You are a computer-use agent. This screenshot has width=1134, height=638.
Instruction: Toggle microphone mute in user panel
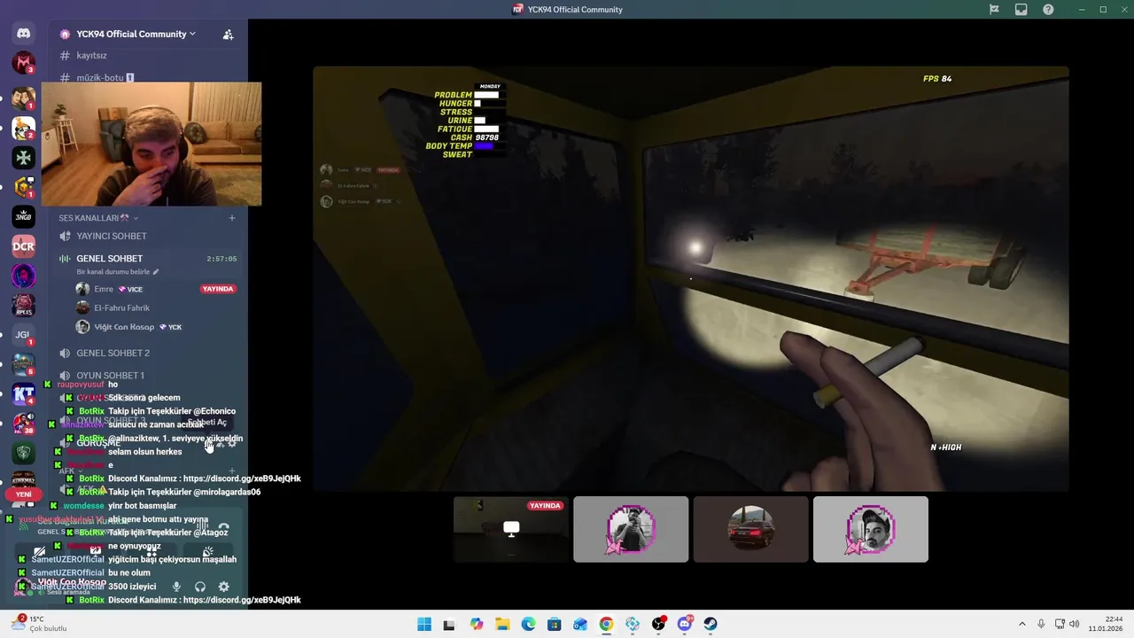176,587
